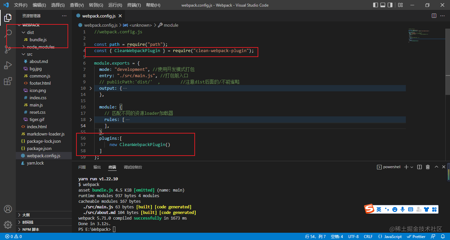Switch to the 问题 panel tab
This screenshot has width=450, height=240.
[x=82, y=167]
